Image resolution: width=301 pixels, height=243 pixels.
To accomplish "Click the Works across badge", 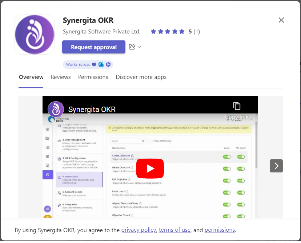I will coord(88,64).
